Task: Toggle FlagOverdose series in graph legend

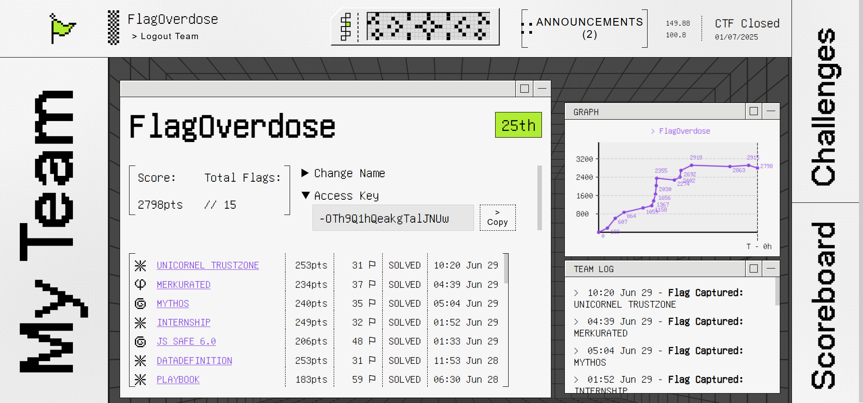Action: (x=680, y=131)
